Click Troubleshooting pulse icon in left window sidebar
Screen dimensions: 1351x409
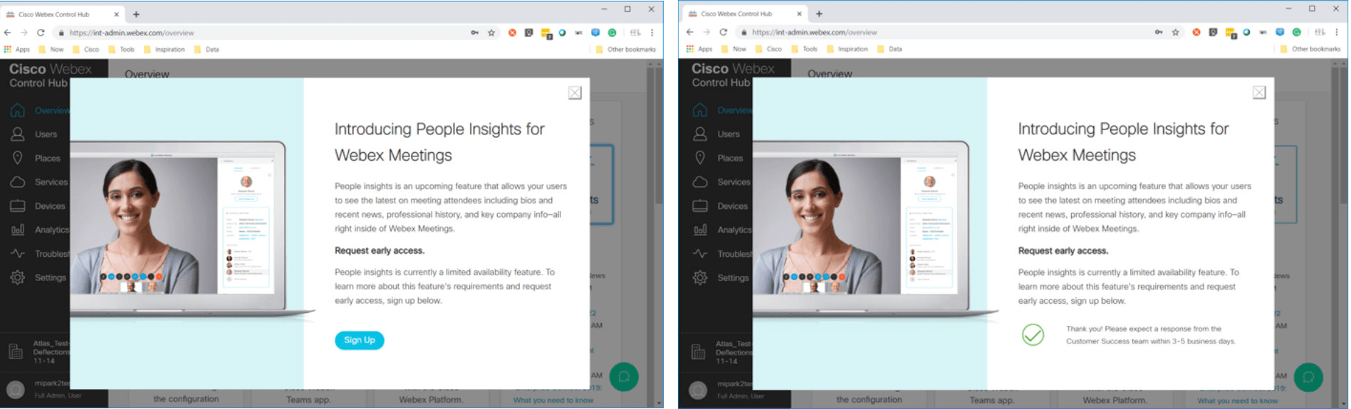pos(18,254)
